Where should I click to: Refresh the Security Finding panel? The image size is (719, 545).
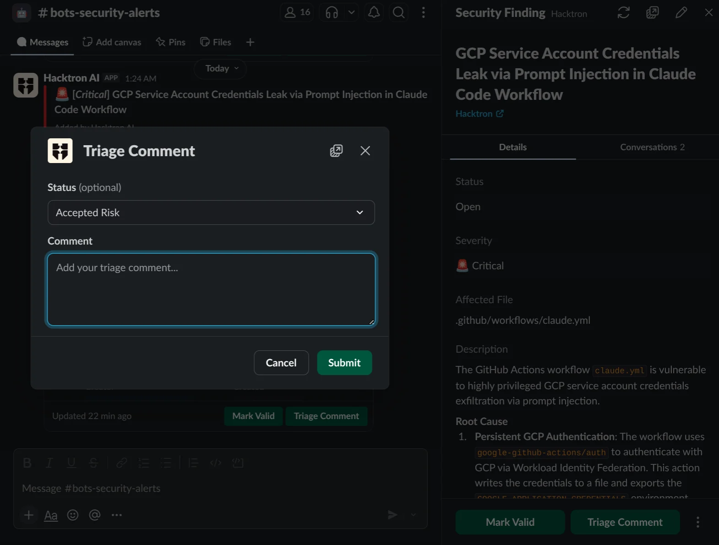(x=623, y=12)
